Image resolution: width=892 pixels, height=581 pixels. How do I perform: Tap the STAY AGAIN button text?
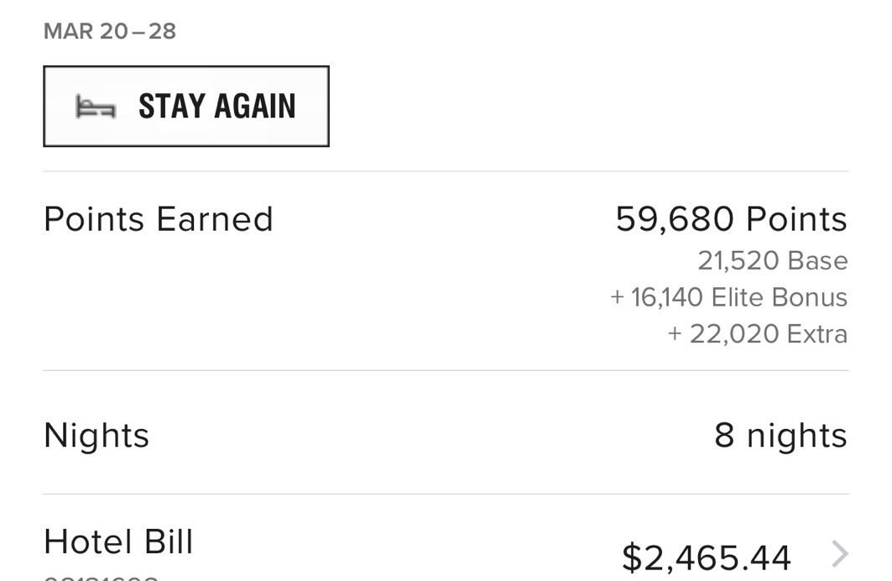coord(217,107)
